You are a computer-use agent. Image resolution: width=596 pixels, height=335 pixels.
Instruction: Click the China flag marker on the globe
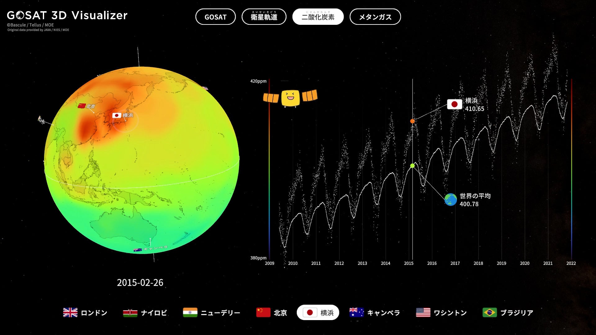coord(82,106)
